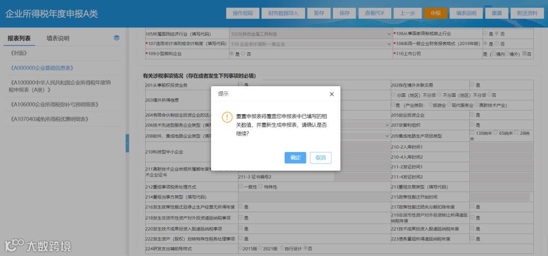Click 确定 to confirm reset

[295, 158]
